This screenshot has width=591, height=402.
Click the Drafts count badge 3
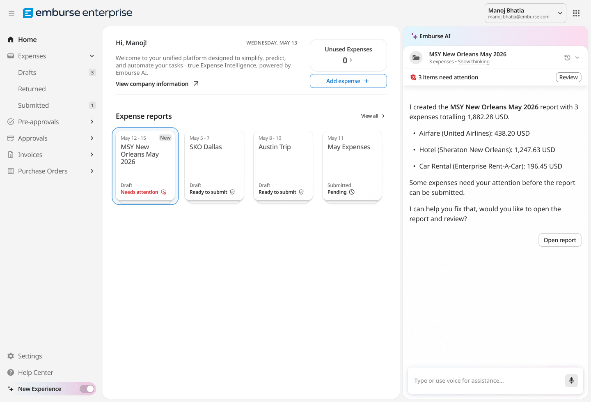[x=92, y=72]
